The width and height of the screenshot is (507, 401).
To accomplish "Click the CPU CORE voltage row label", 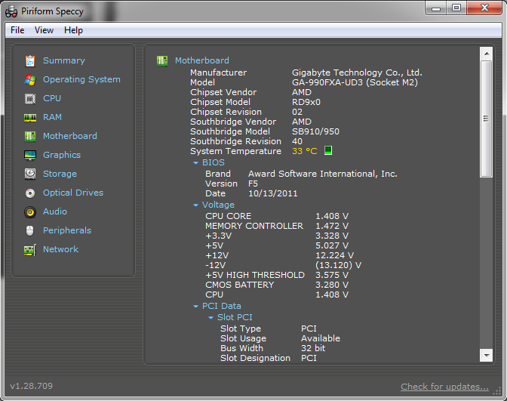I will [x=229, y=216].
